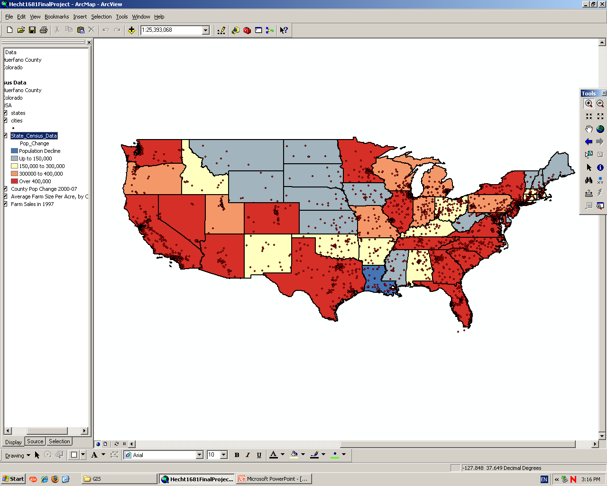This screenshot has width=607, height=486.
Task: Toggle the Farm Sales in 1997 layer
Action: (x=6, y=204)
